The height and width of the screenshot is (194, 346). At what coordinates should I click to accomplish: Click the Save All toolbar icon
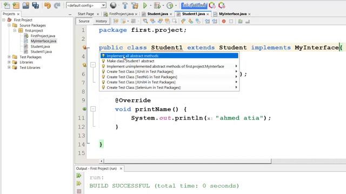[35, 5]
